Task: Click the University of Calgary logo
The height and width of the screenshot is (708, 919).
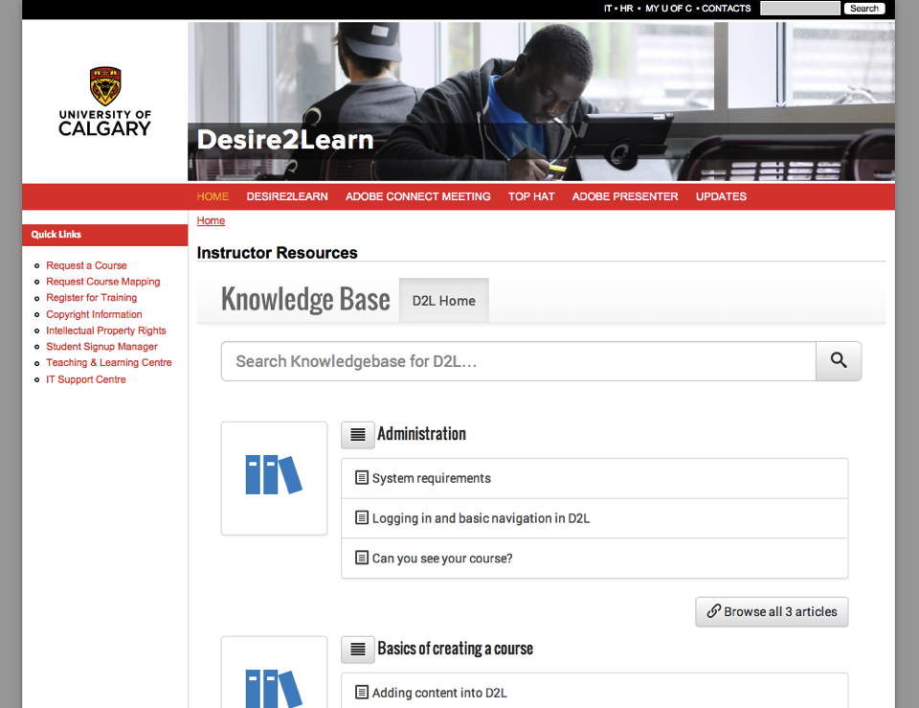Action: click(x=104, y=102)
